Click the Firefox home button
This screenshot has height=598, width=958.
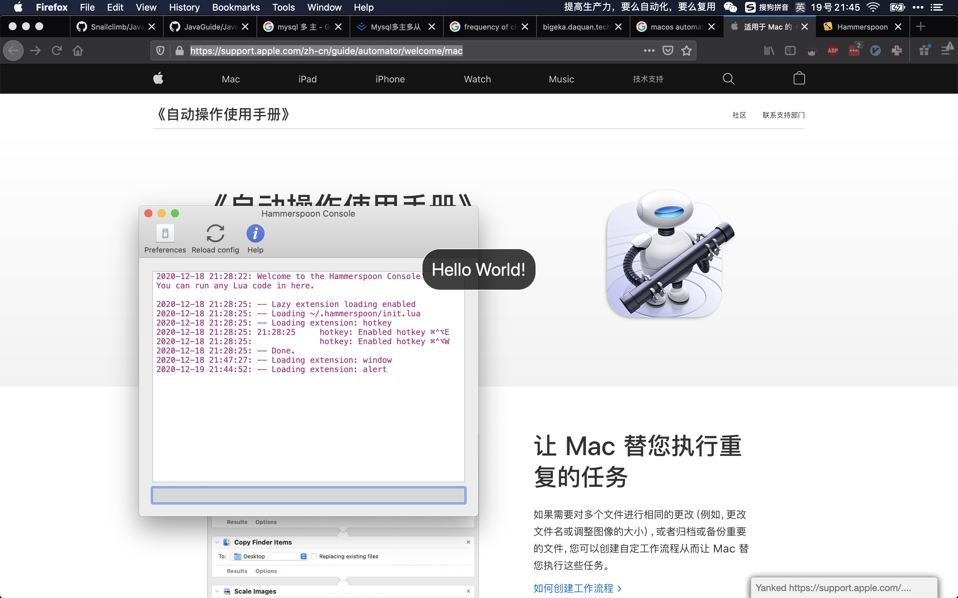78,50
